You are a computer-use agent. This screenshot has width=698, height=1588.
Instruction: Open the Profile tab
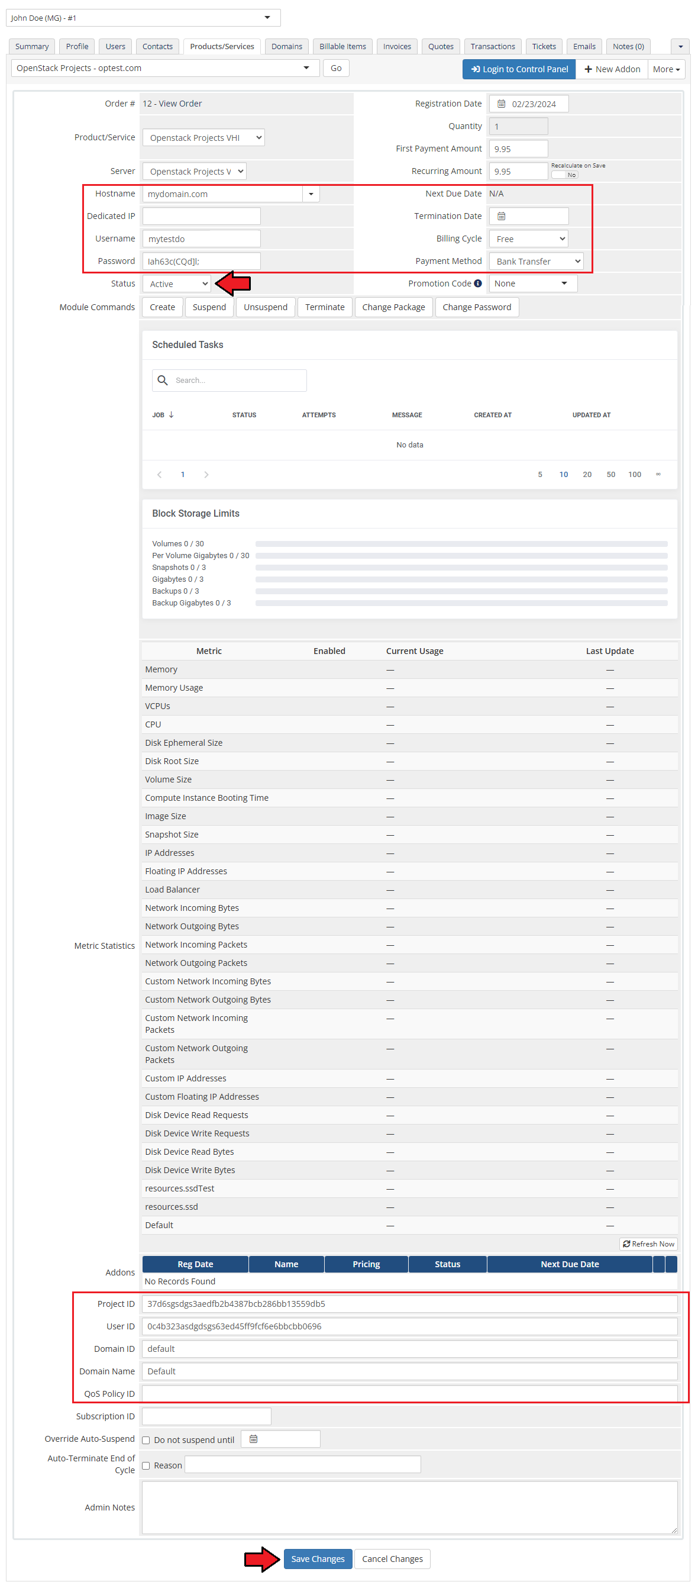point(77,46)
